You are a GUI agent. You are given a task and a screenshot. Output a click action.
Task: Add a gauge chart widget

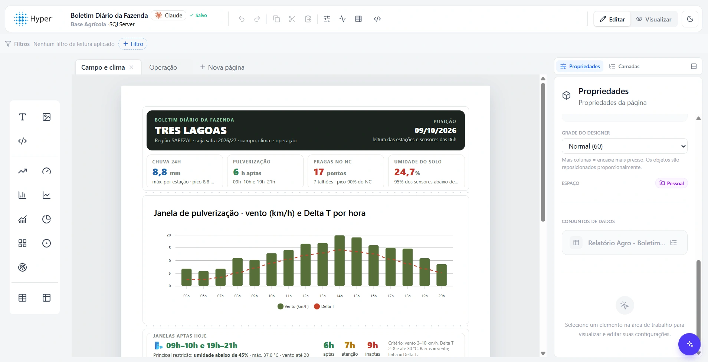coord(46,171)
